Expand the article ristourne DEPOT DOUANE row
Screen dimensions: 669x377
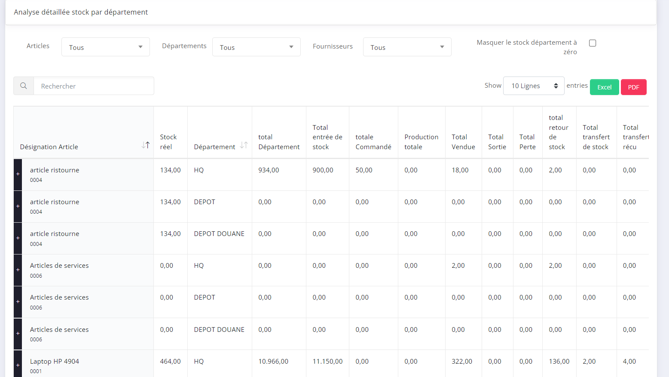18,238
